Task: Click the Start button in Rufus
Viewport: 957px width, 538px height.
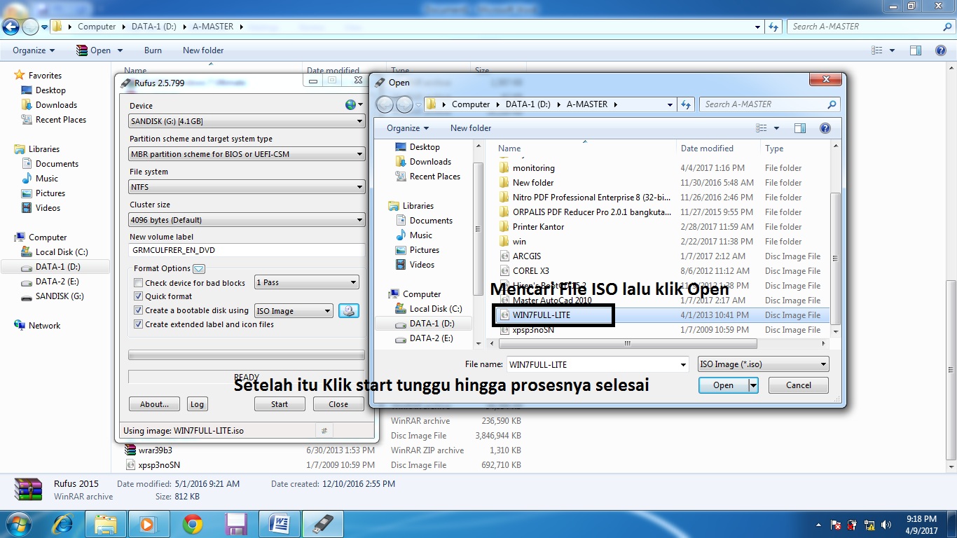Action: [280, 404]
